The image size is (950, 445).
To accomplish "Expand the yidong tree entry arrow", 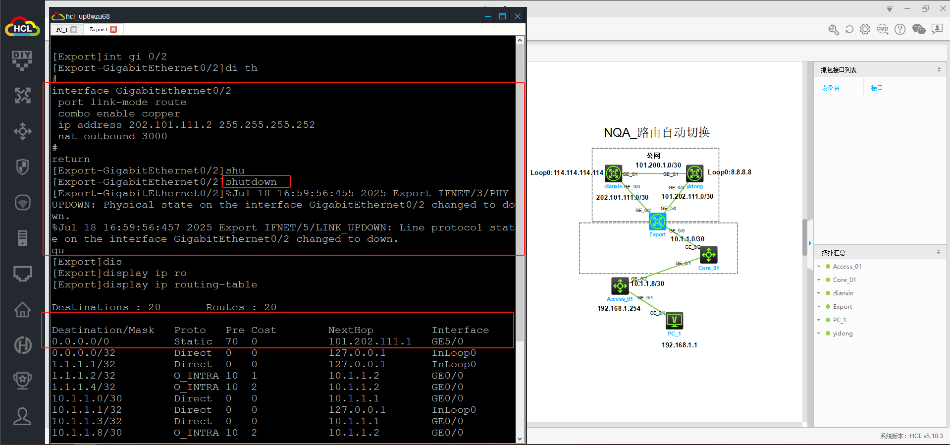I will coord(819,334).
